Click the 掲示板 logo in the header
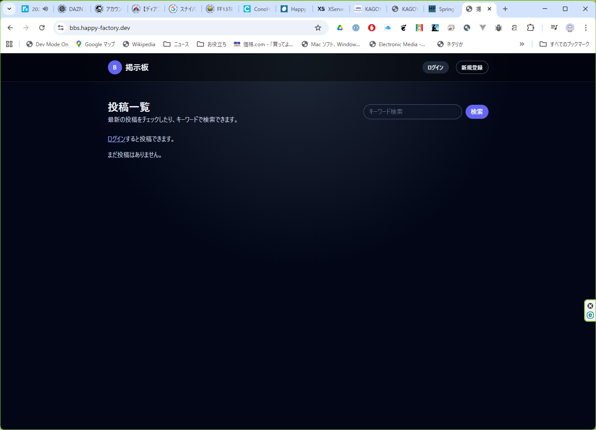The width and height of the screenshot is (596, 430). click(x=128, y=67)
